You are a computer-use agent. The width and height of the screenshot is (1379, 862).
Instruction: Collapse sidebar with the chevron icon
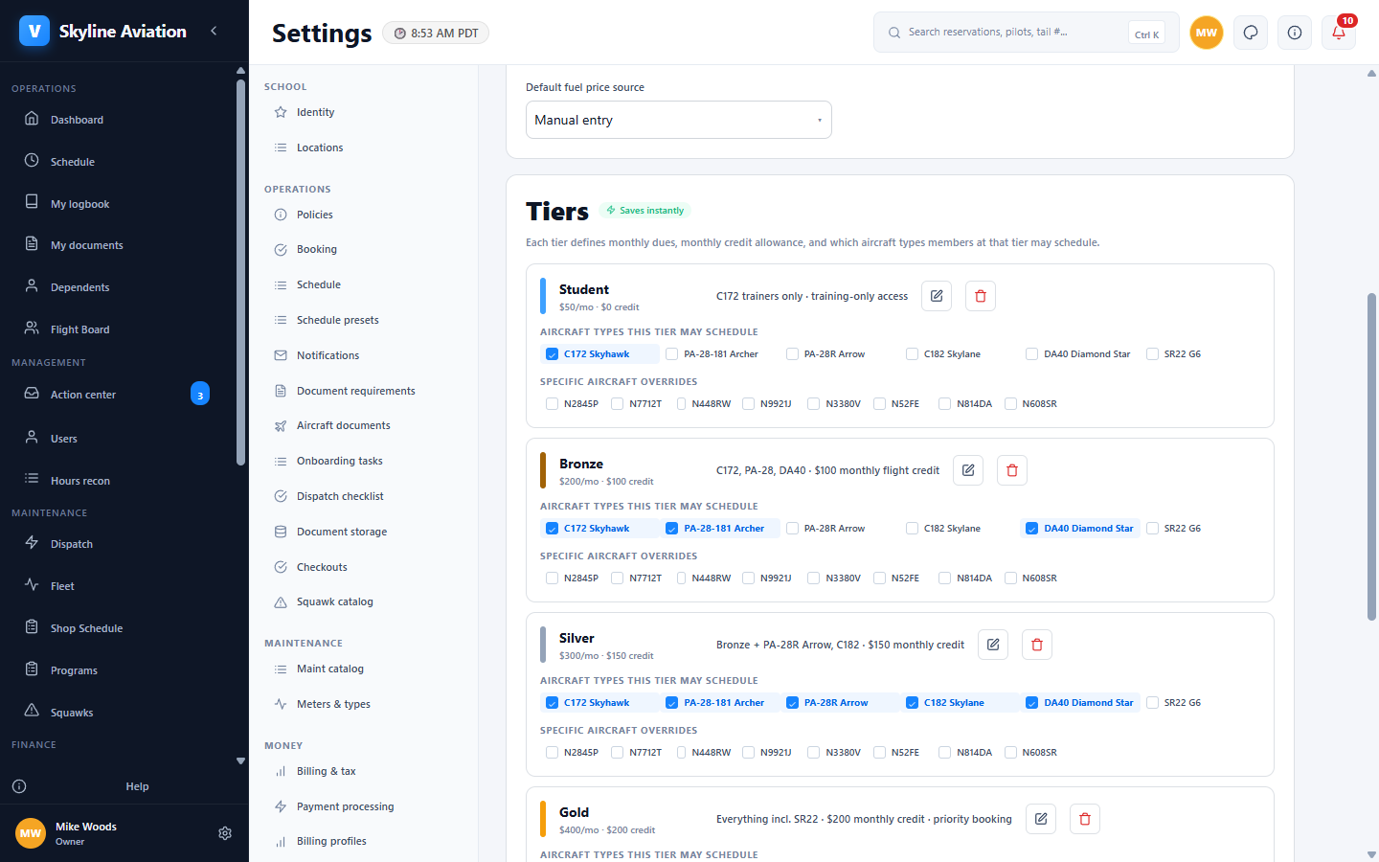click(x=214, y=31)
